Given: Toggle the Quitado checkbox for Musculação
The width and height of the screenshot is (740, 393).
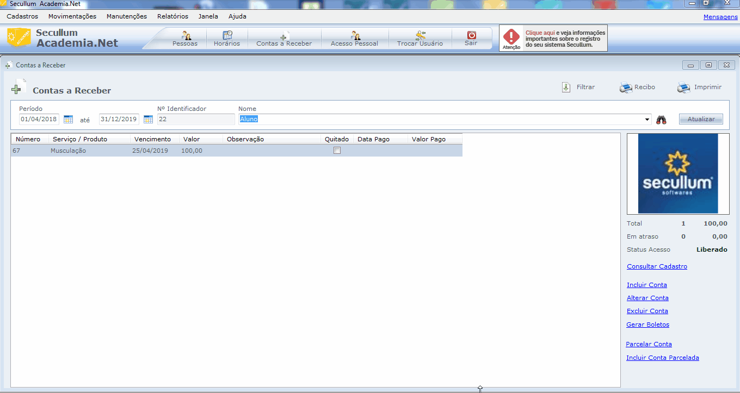Looking at the screenshot, I should coord(337,151).
